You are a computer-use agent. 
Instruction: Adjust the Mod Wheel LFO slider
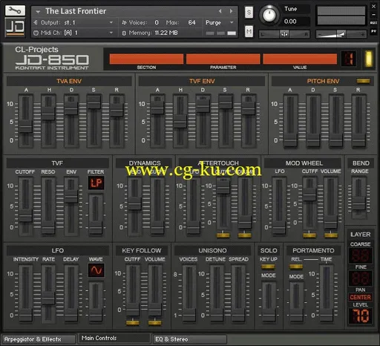tap(279, 227)
